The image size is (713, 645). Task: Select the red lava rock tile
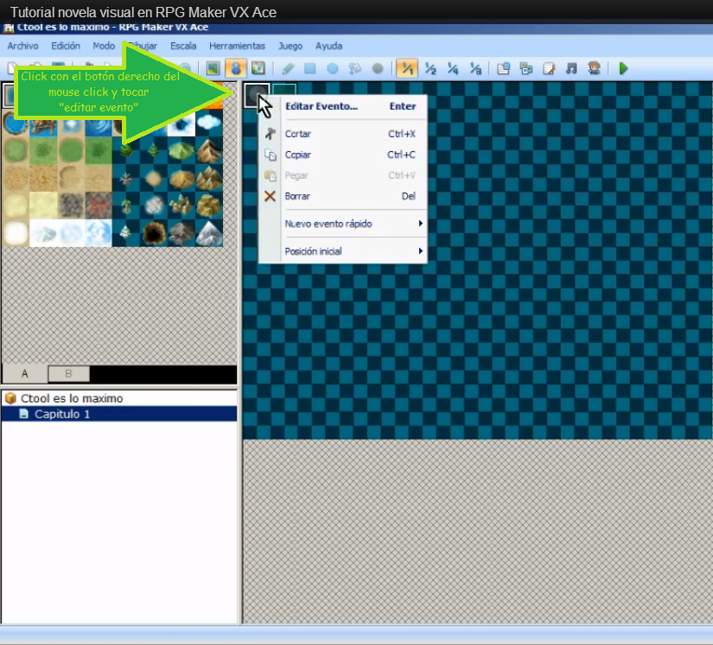coord(99,206)
